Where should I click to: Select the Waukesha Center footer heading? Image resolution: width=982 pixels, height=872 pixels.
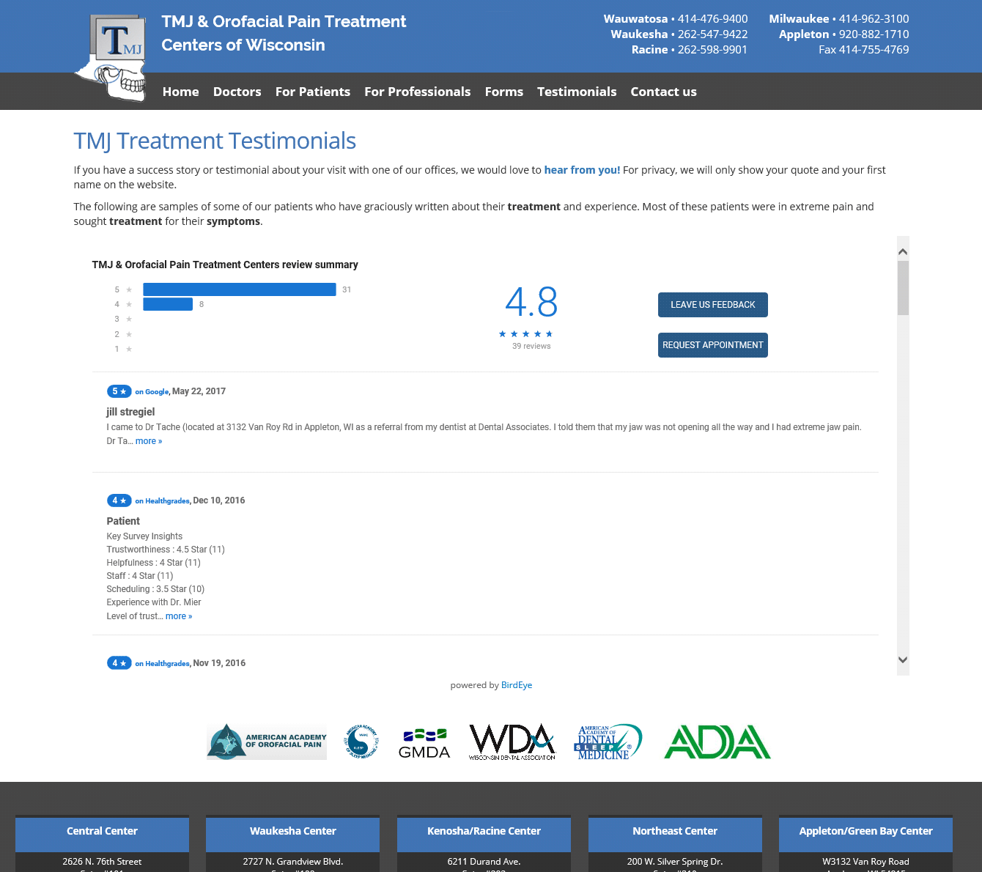coord(293,831)
